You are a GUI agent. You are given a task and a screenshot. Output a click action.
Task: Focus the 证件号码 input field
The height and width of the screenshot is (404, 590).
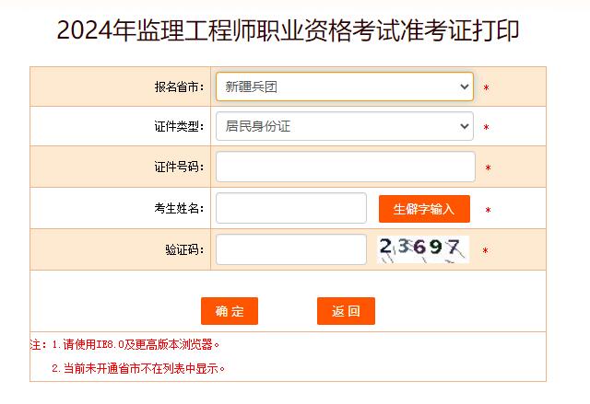[x=346, y=167]
